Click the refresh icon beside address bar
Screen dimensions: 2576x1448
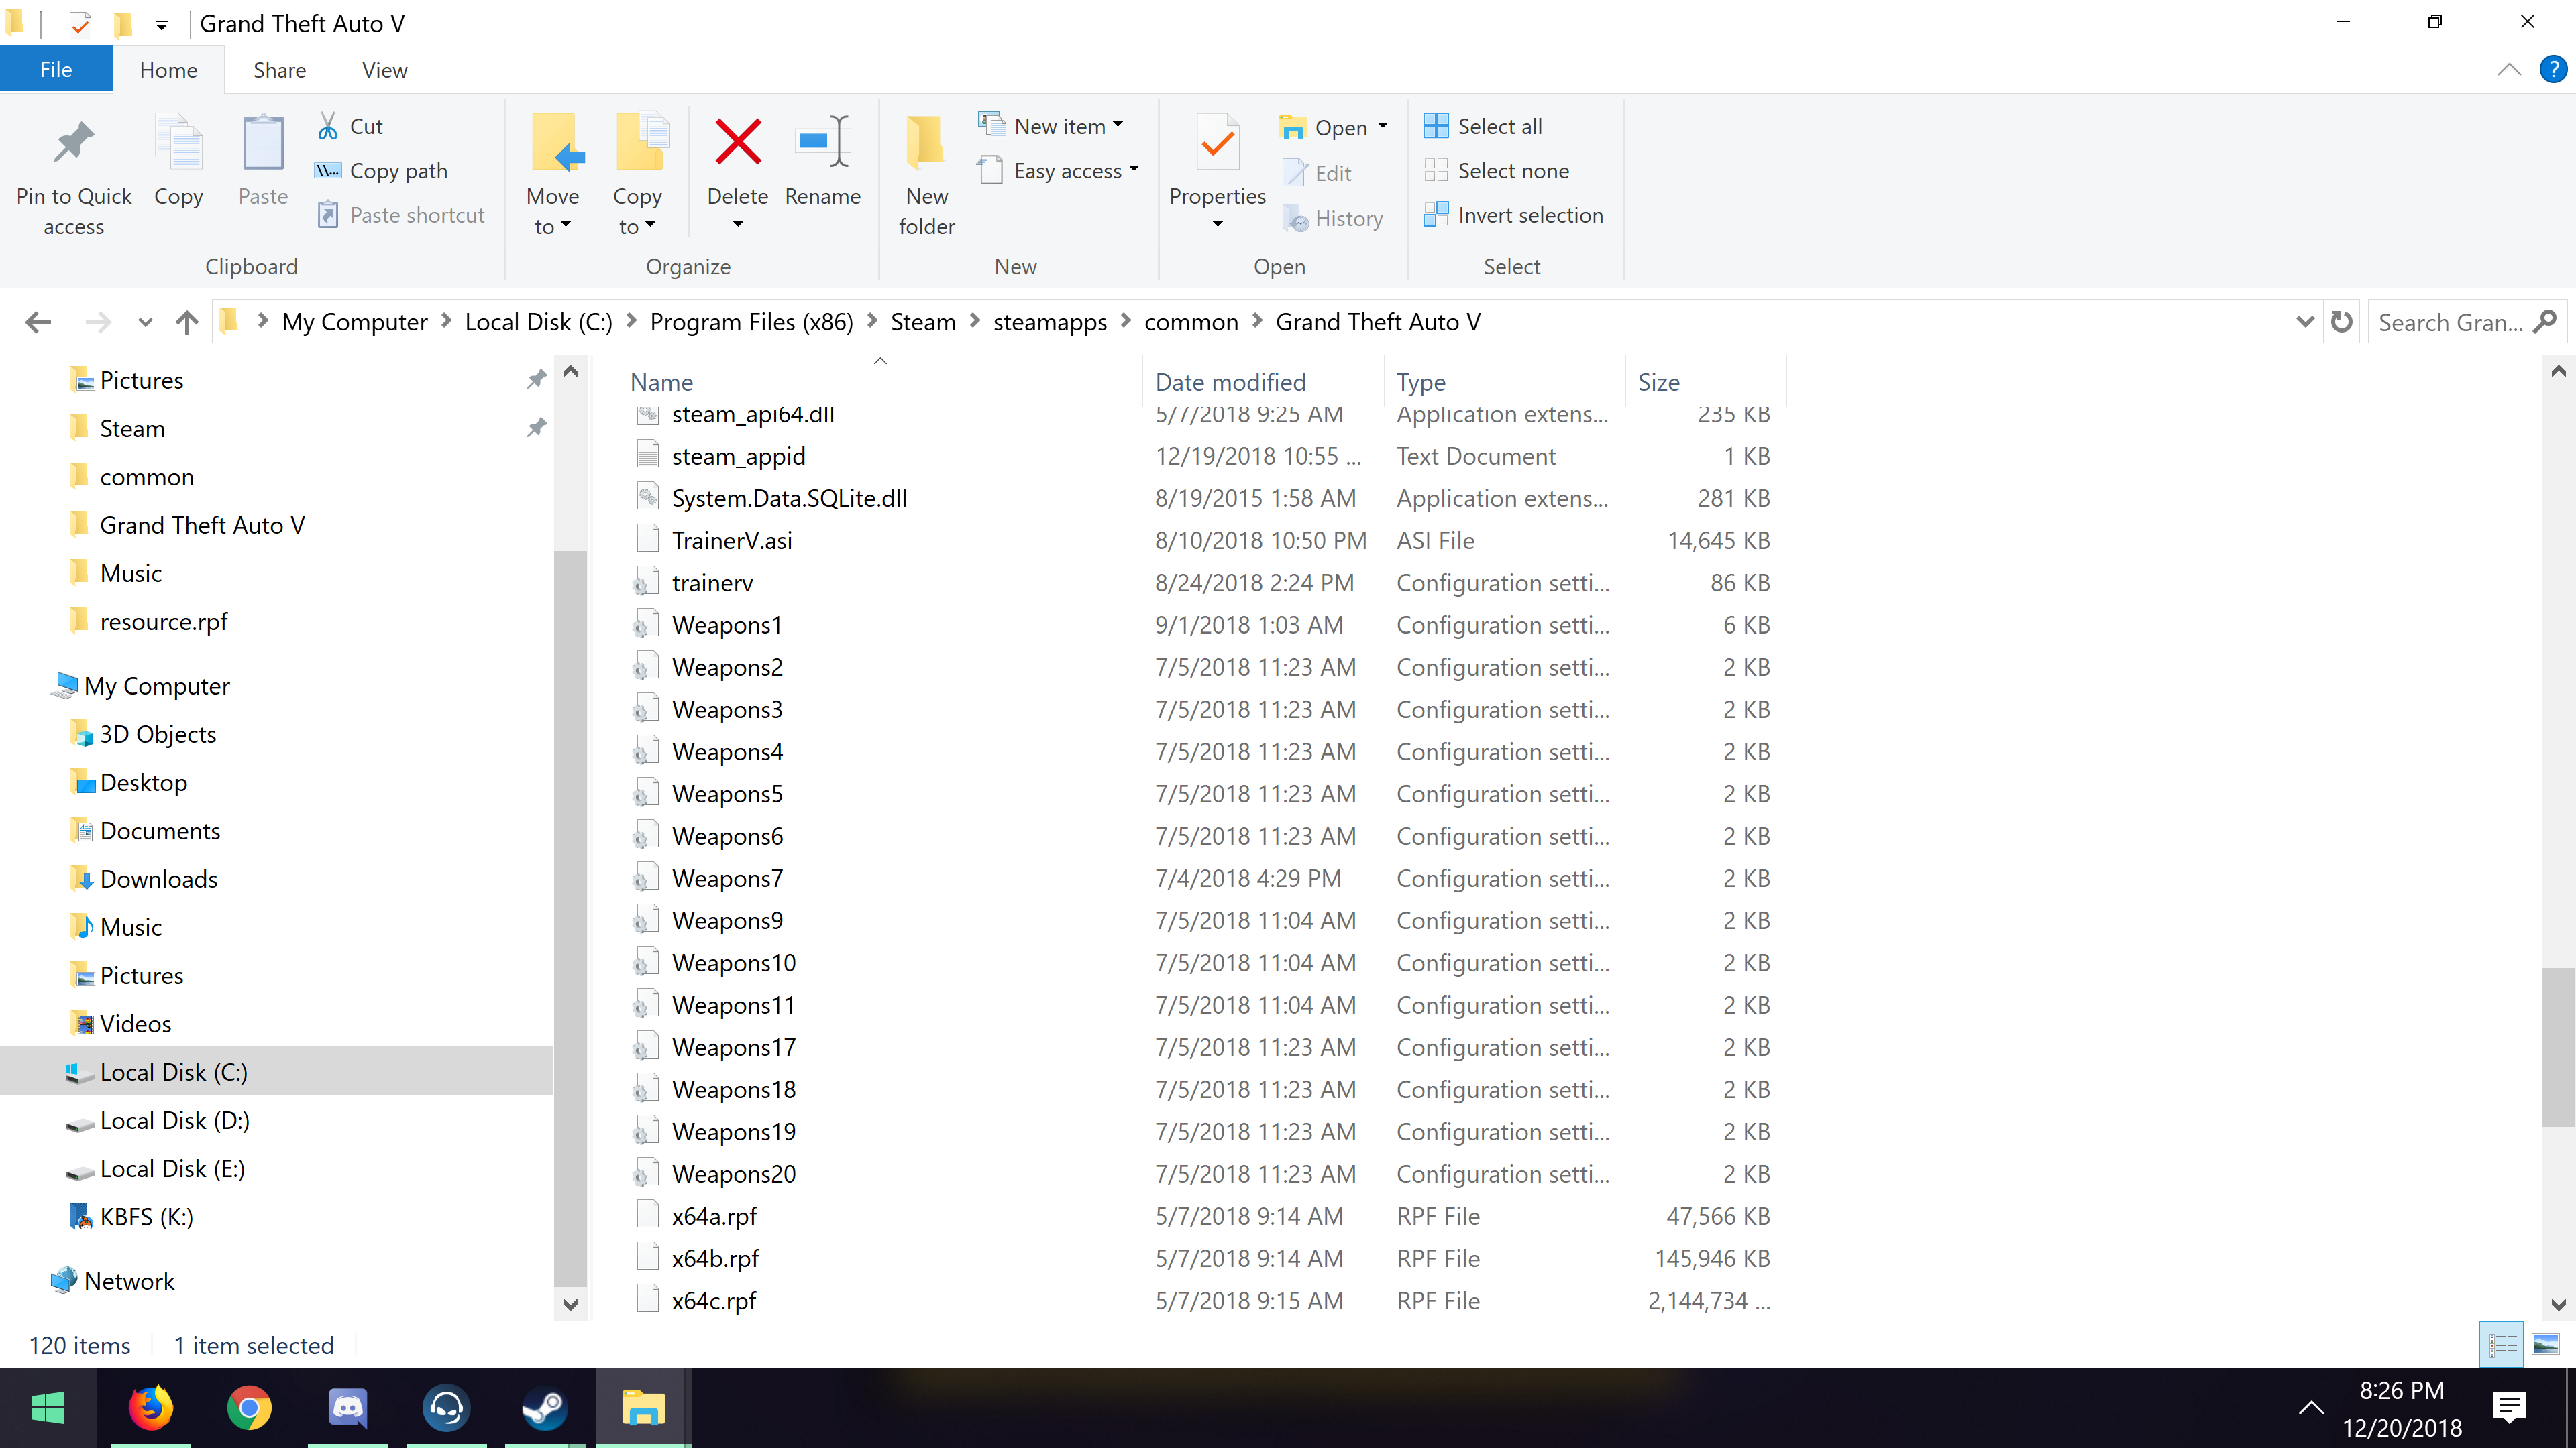[2342, 322]
